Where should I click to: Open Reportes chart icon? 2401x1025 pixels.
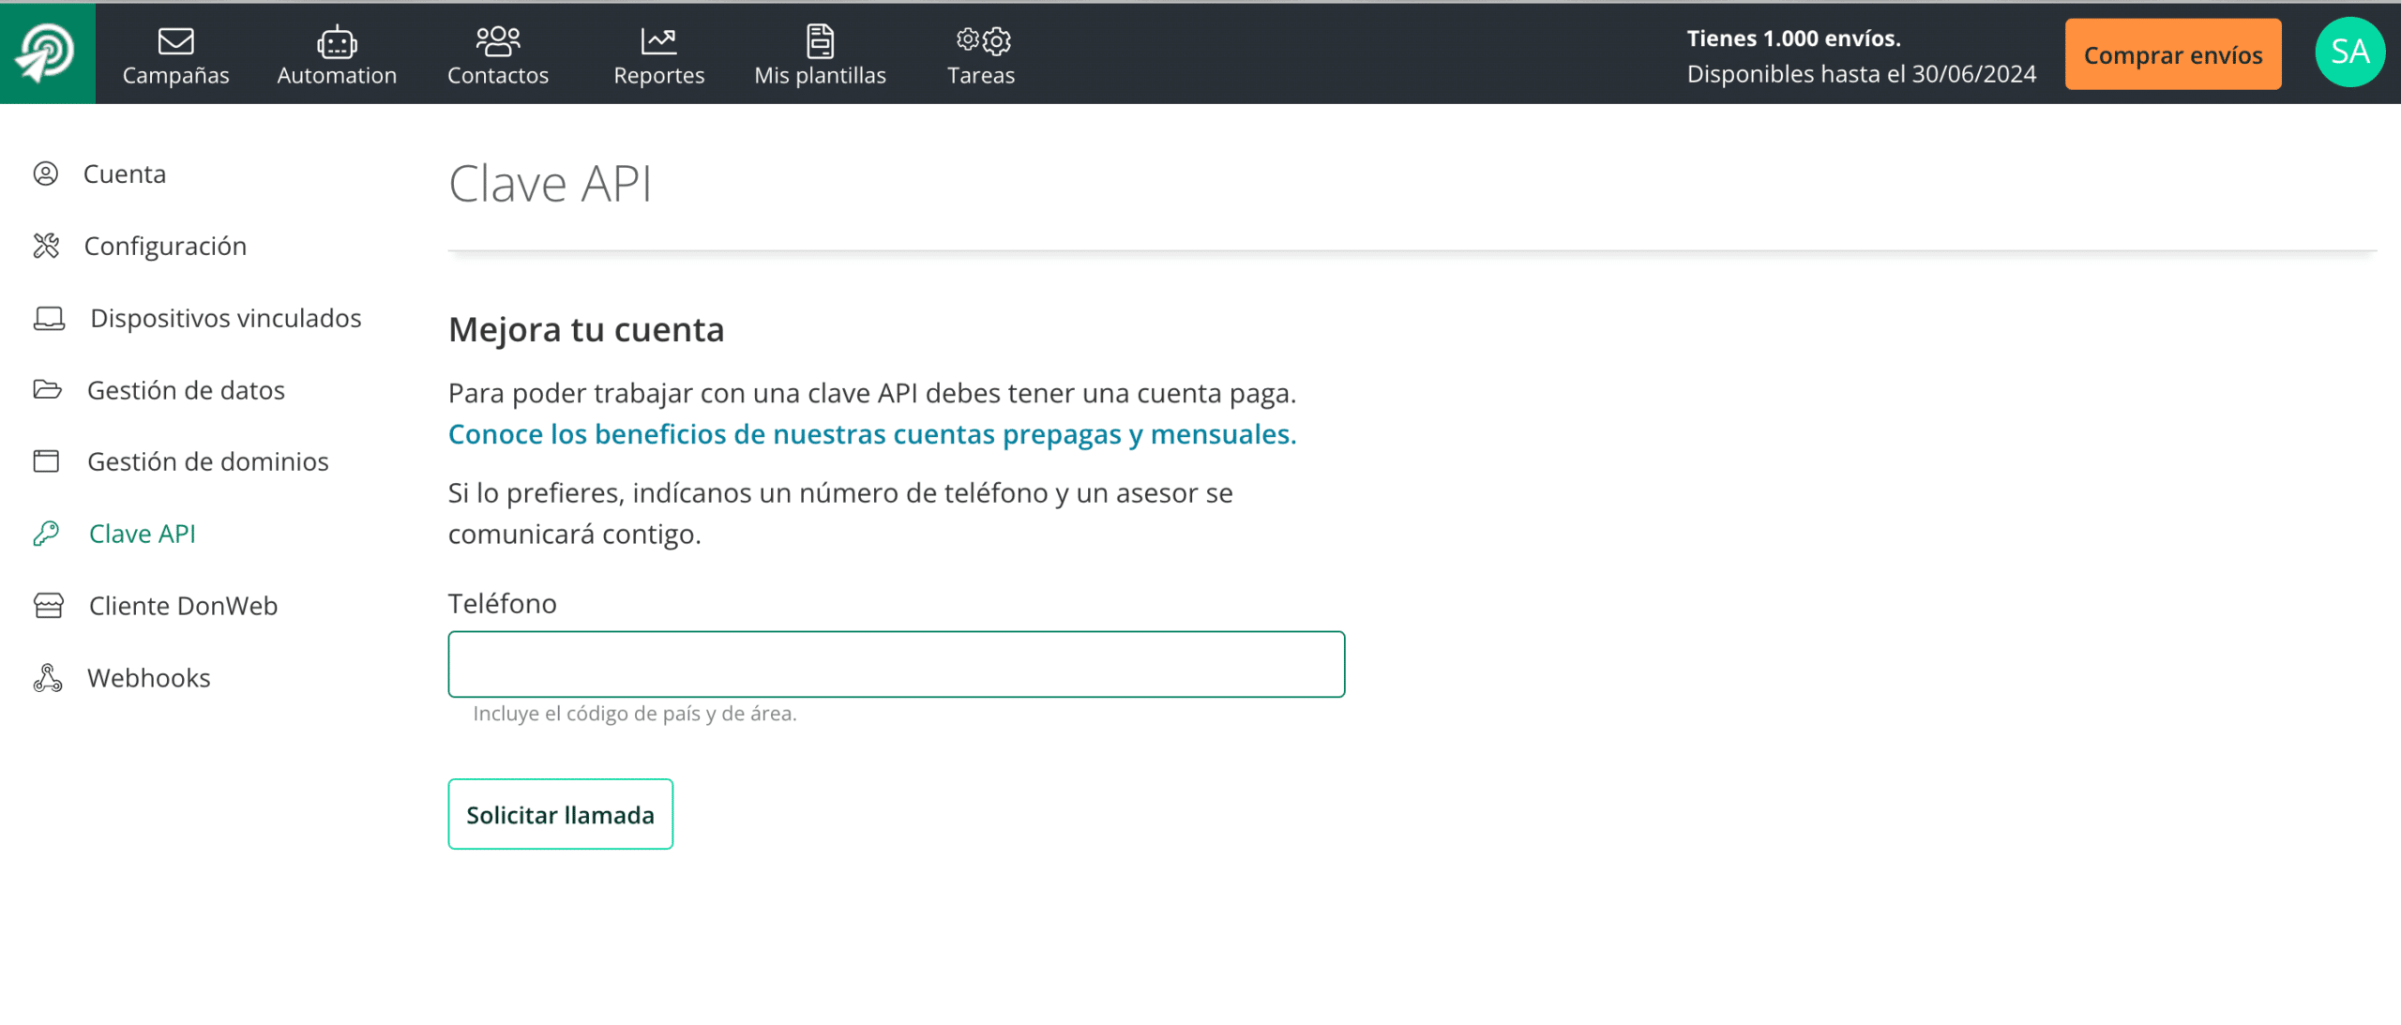click(658, 41)
